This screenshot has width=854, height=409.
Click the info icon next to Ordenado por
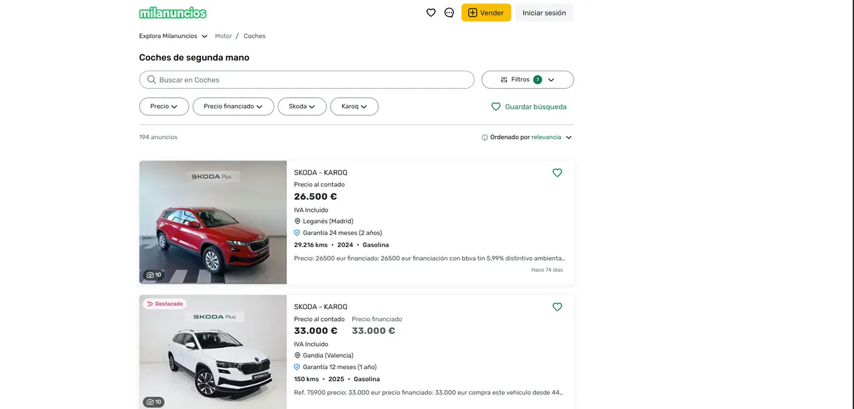tap(484, 137)
